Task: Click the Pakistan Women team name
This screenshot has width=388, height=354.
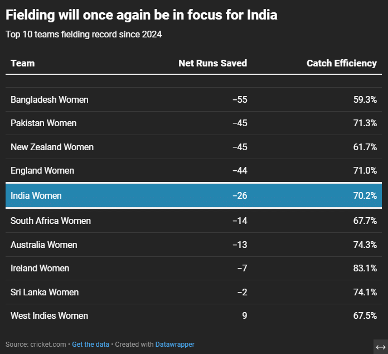Action: tap(43, 123)
